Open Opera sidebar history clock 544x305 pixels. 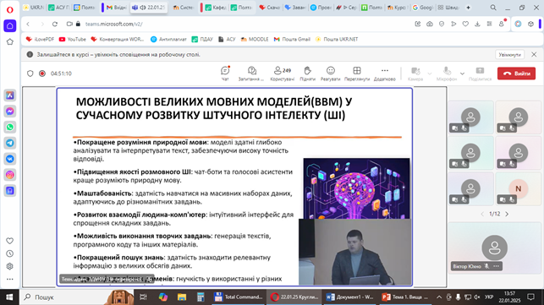coord(9,253)
